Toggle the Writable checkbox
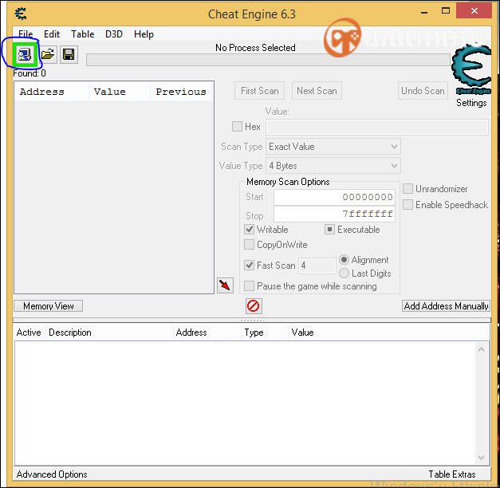 (x=249, y=230)
